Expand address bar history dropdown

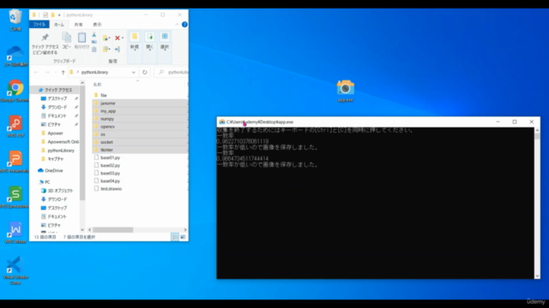coord(134,72)
